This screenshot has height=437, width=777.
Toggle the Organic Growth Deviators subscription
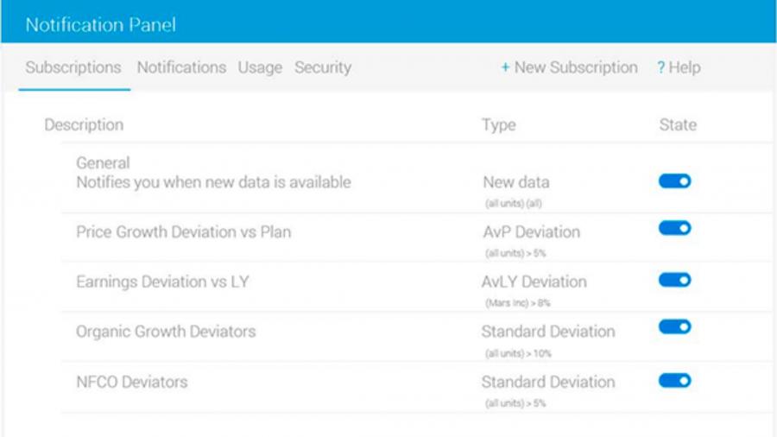pyautogui.click(x=674, y=327)
